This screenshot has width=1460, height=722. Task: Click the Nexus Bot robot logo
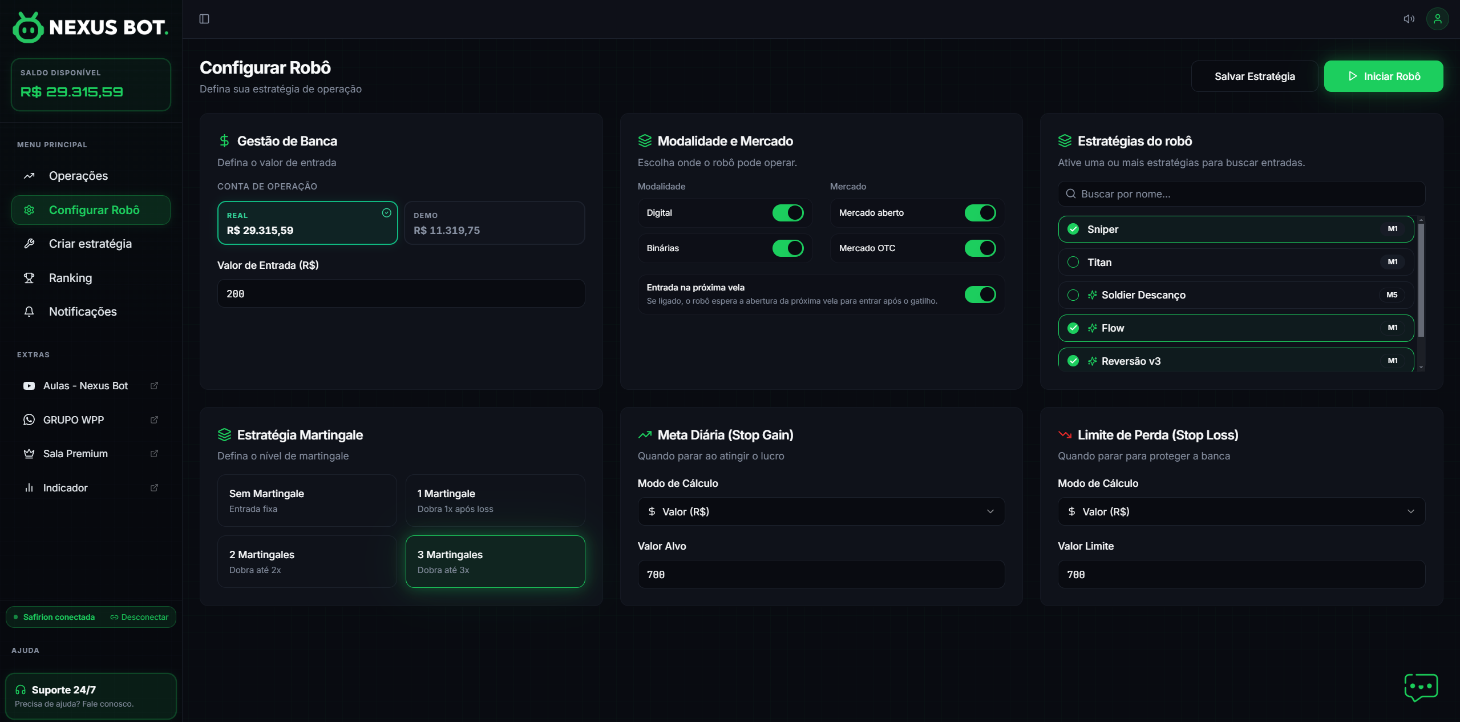click(x=28, y=27)
